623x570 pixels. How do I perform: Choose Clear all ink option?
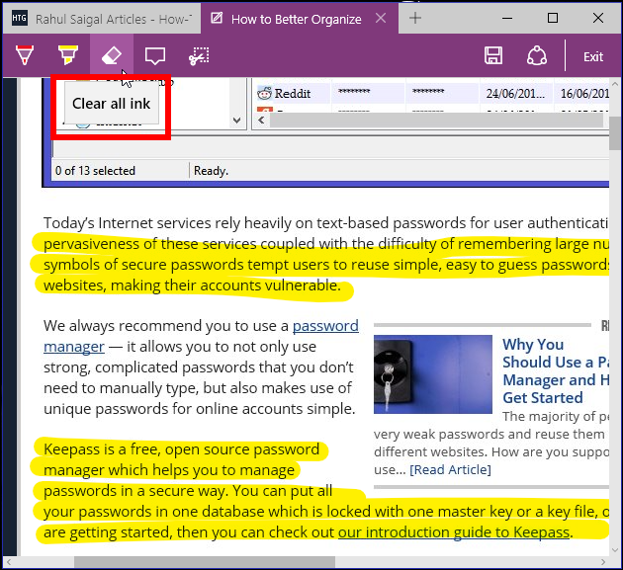[111, 104]
